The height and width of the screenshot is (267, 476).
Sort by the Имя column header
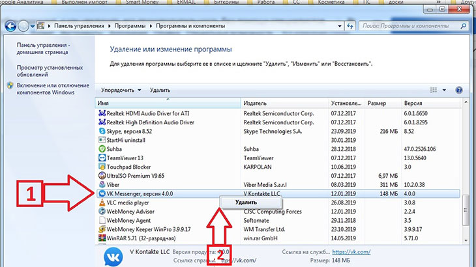[168, 103]
